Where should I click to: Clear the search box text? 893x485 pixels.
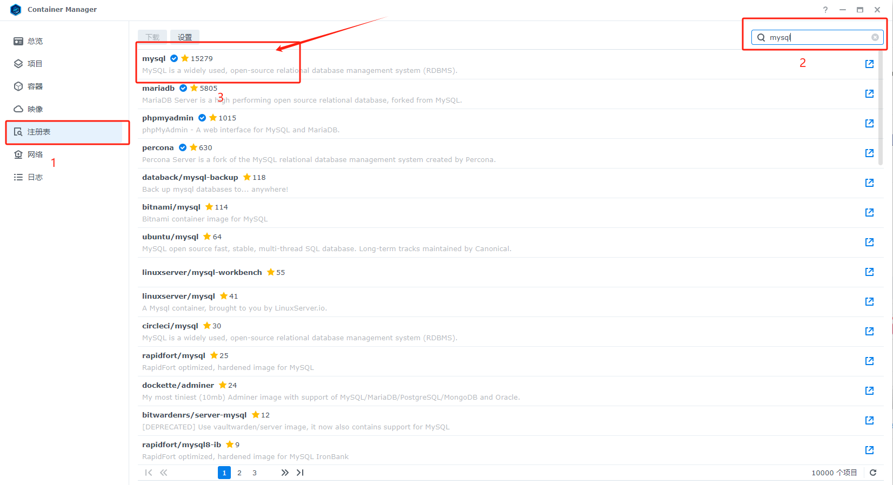click(875, 37)
